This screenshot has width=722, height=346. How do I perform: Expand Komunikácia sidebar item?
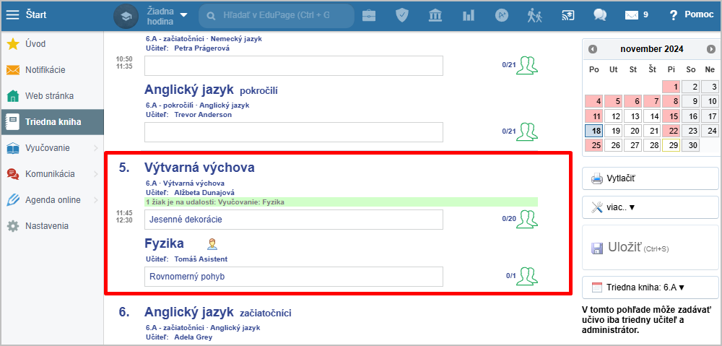click(52, 174)
